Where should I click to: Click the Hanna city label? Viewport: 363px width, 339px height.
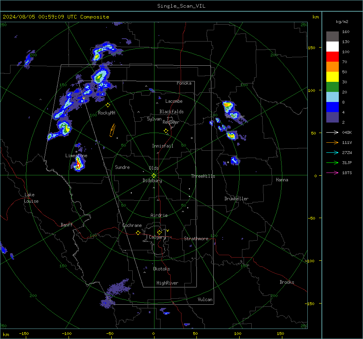tap(282, 180)
